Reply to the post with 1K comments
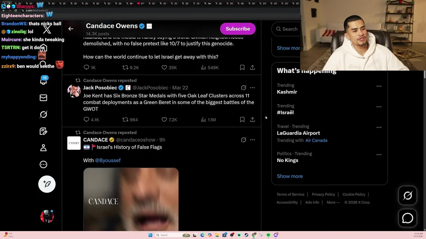Viewport: 426px width, 239px height. coord(90,67)
